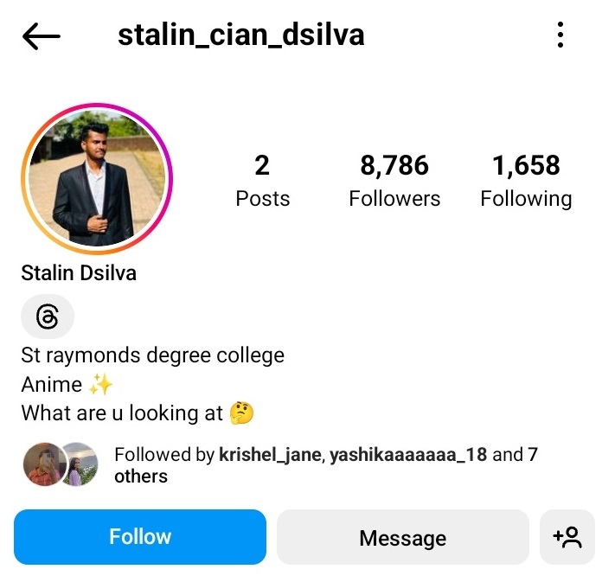Open the 1,658 Following list
This screenshot has width=602, height=582.
[x=526, y=181]
